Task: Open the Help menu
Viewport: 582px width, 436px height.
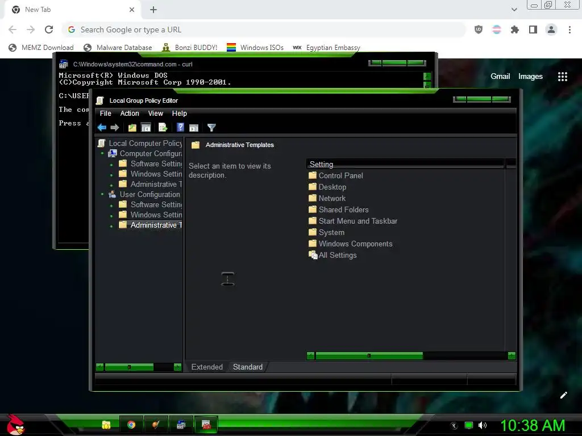Action: pos(179,114)
